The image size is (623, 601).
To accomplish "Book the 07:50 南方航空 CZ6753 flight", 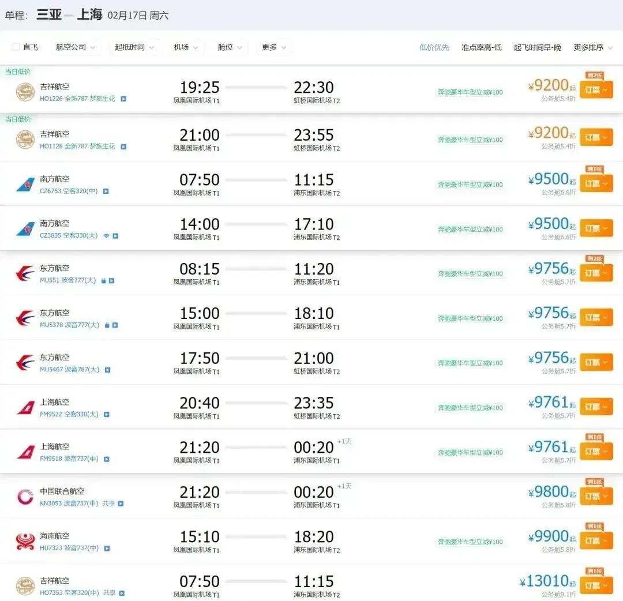I will pyautogui.click(x=596, y=184).
